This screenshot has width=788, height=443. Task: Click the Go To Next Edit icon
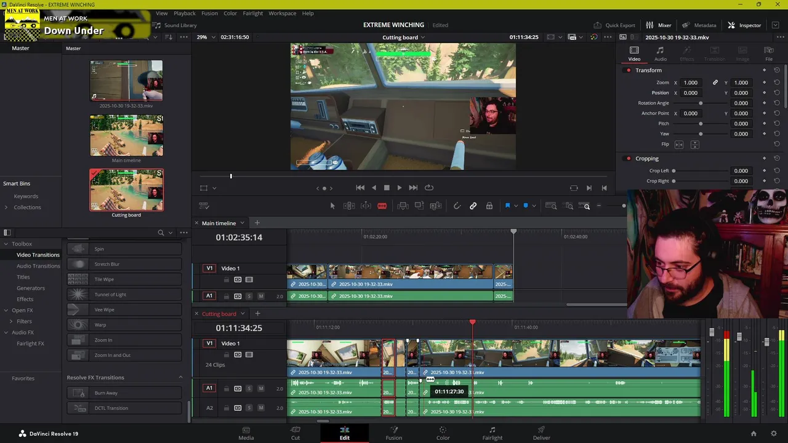pos(589,188)
